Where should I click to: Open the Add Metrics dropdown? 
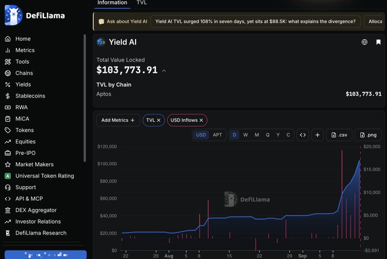click(118, 120)
